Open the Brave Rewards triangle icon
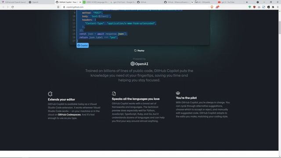Screen dimensions: 281x158 (x=217, y=7)
